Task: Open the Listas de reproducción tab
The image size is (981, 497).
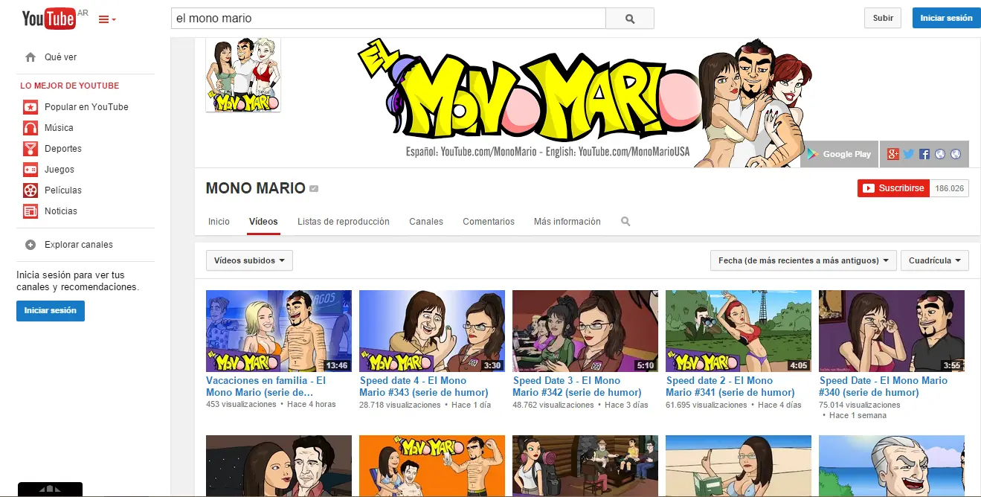Action: 344,222
